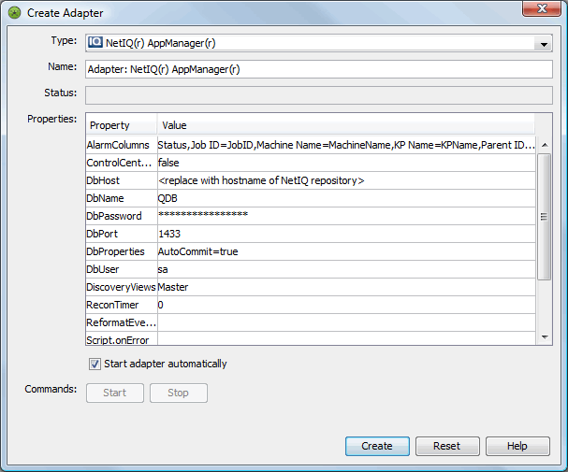Toggle Start adapter automatically checkbox
568x472 pixels.
point(95,364)
